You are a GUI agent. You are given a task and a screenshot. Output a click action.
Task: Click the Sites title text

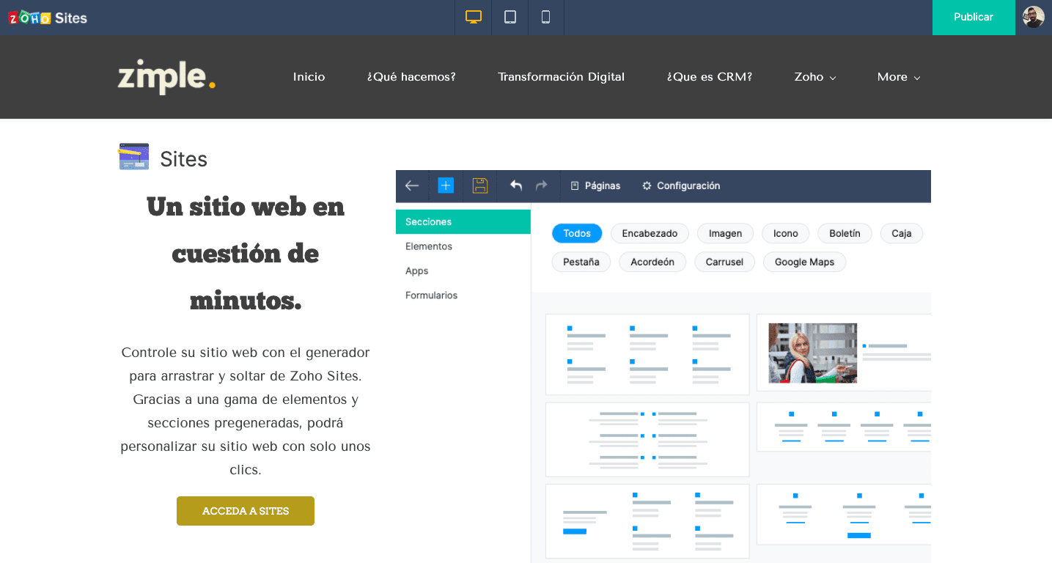[x=183, y=159]
